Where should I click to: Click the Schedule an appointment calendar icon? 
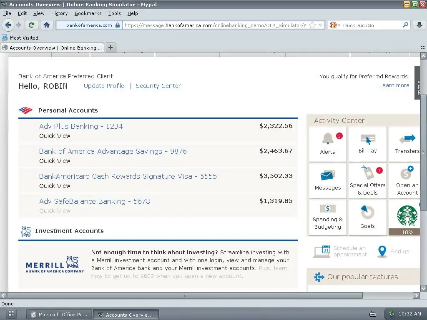click(x=322, y=251)
